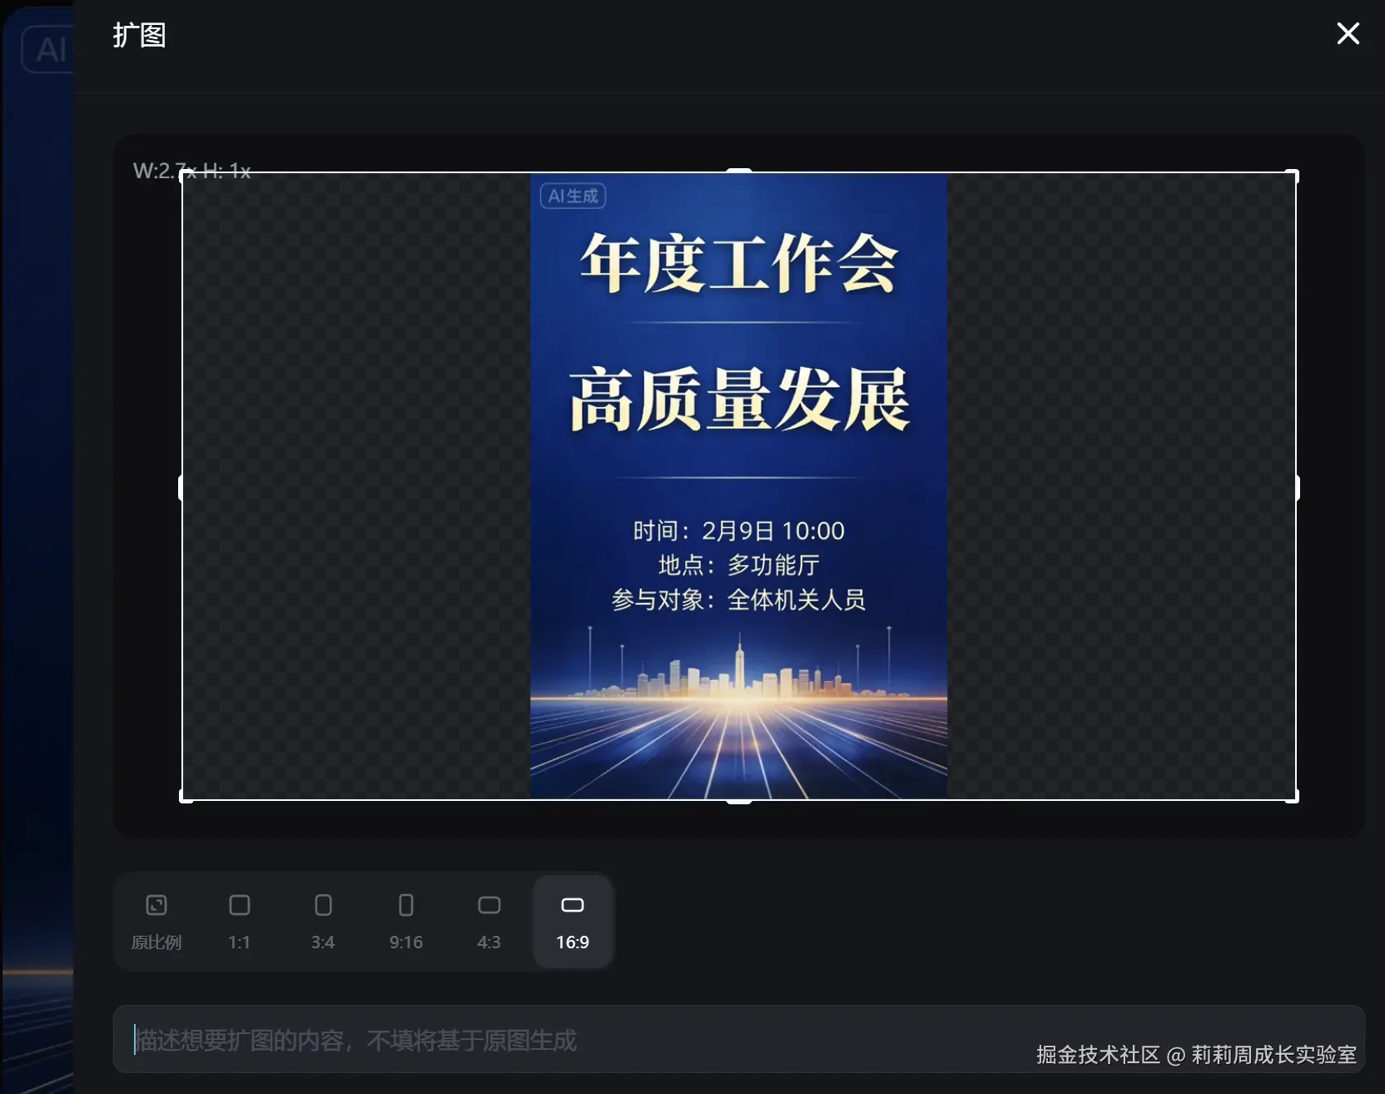Click the bottom-edge middle crop handle

[739, 800]
